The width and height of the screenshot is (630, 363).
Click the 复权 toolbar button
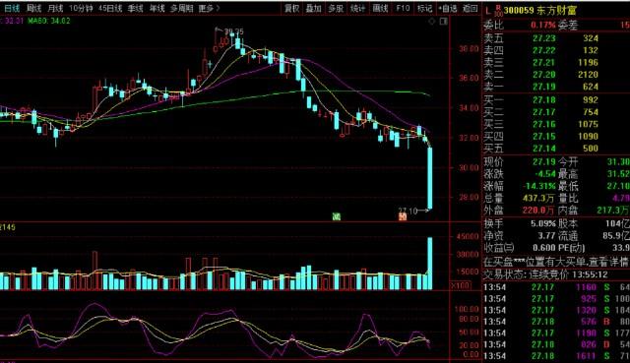[291, 8]
